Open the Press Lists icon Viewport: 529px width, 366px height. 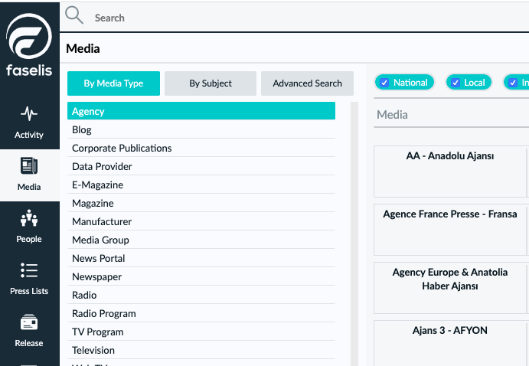click(x=29, y=270)
